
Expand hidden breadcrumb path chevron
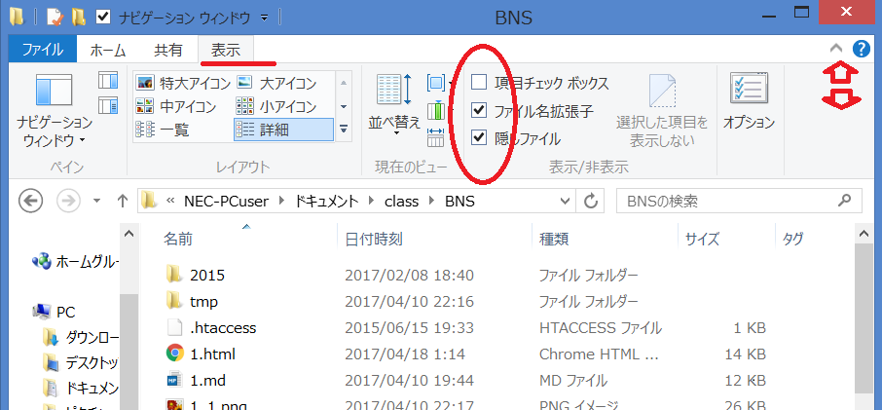point(169,201)
